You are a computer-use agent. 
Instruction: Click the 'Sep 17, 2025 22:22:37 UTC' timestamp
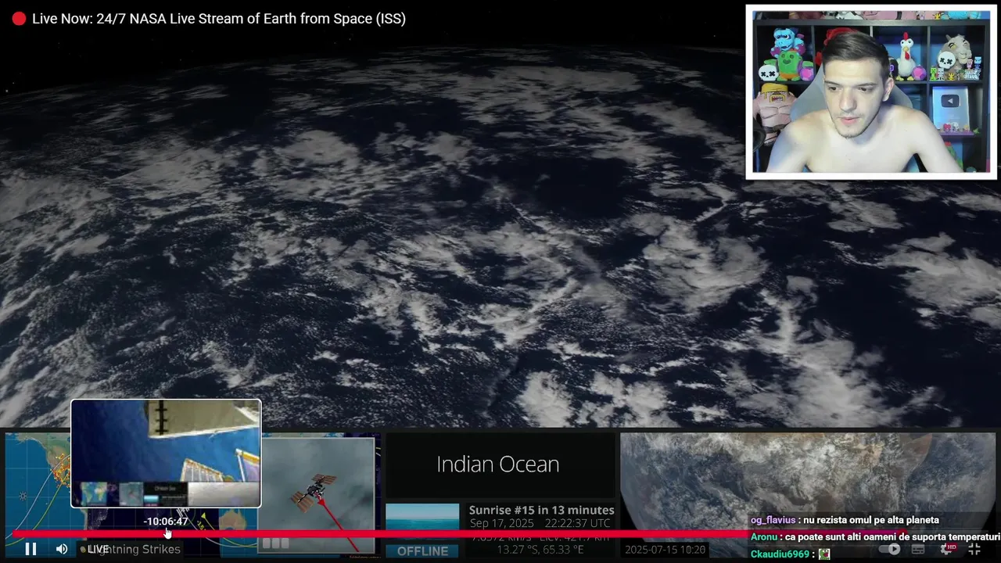pos(540,523)
